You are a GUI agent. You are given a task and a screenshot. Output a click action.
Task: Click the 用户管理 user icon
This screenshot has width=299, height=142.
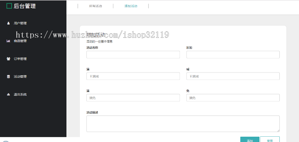(x=8, y=23)
